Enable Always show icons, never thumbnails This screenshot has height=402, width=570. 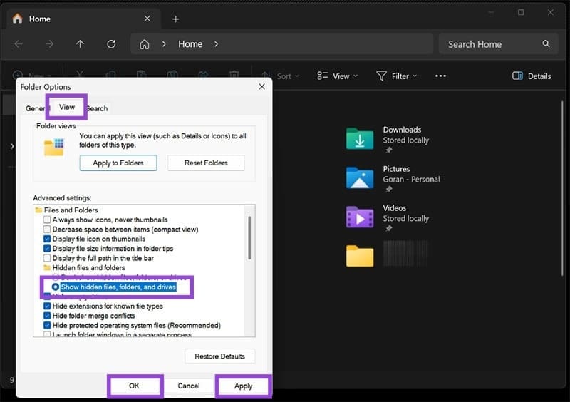48,220
